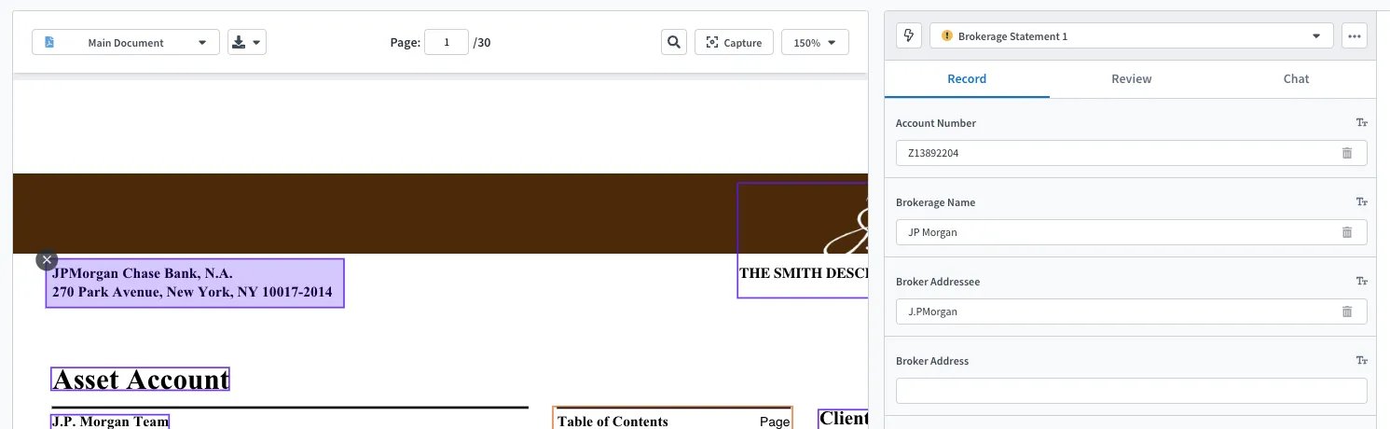Select the Table of Contents box
The width and height of the screenshot is (1390, 429).
[x=672, y=419]
